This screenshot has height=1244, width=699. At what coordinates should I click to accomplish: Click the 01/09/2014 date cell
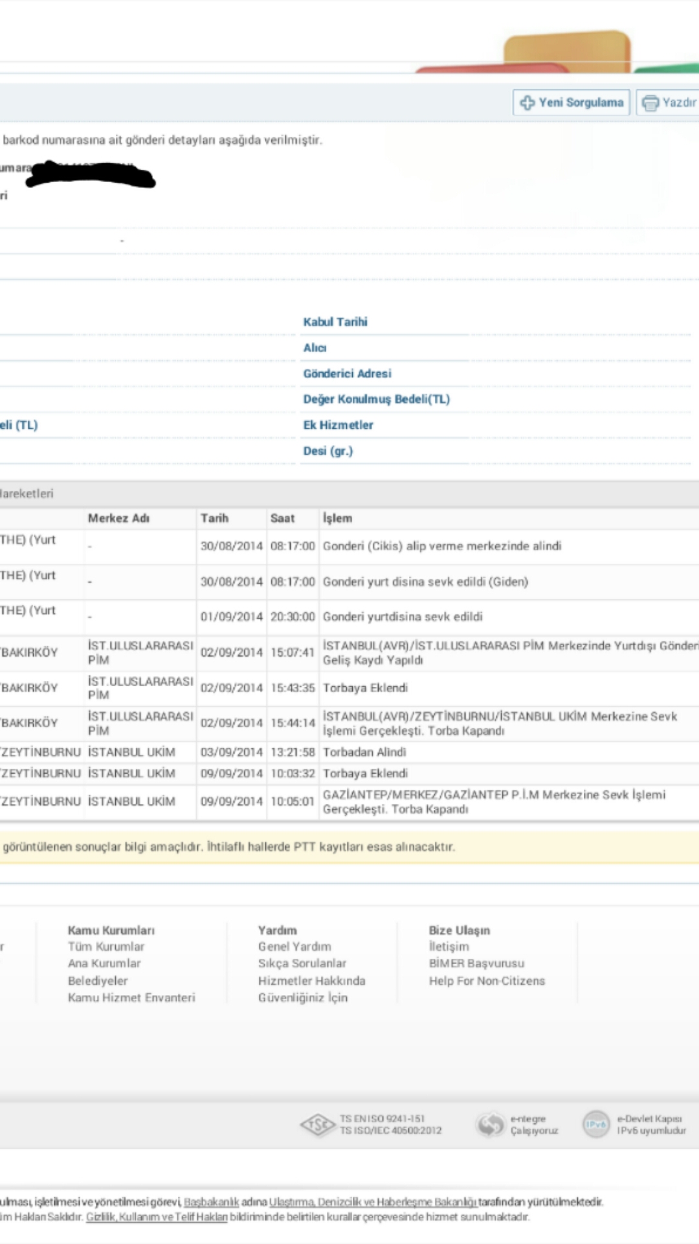(231, 617)
